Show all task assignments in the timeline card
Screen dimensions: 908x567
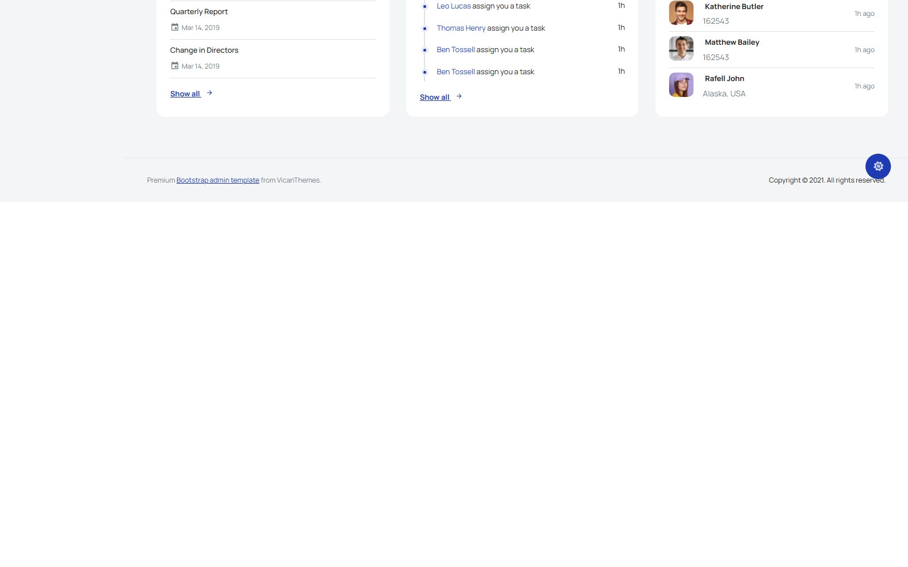pos(435,98)
